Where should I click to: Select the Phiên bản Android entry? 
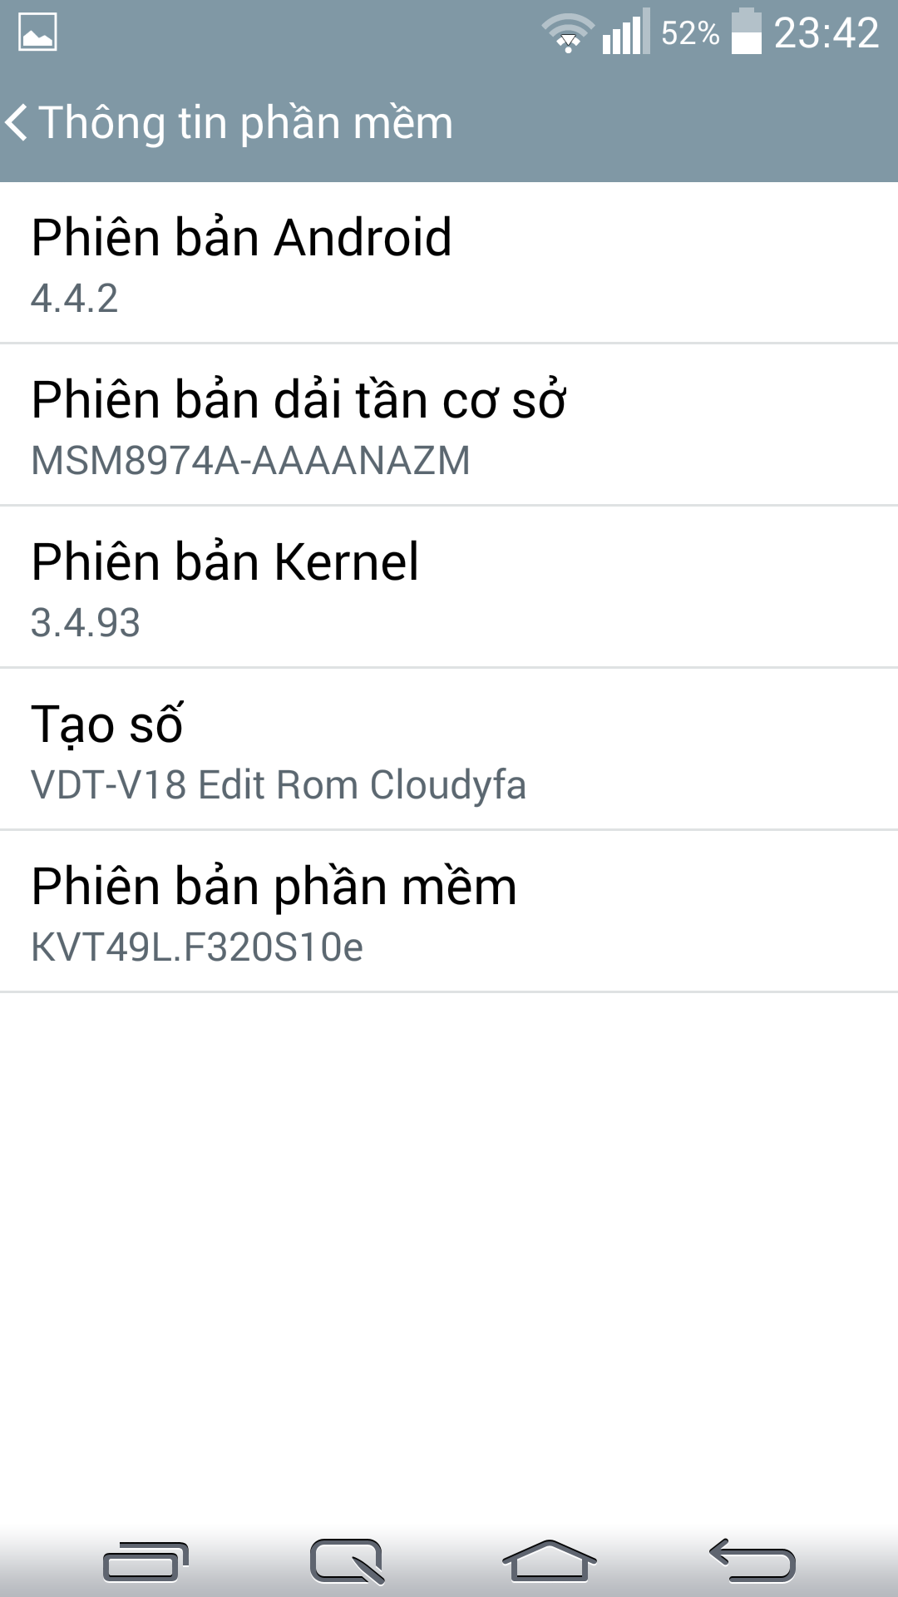tap(449, 263)
